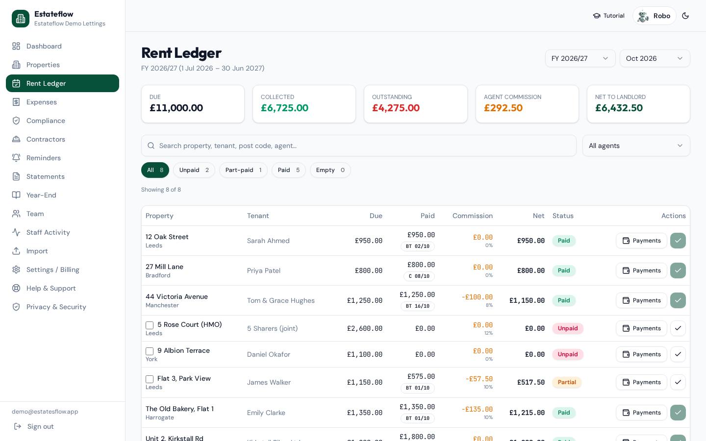Viewport: 706px width, 441px height.
Task: Navigate to Contractors
Action: (62, 139)
